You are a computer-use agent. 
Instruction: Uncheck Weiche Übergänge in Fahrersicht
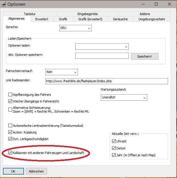[x=11, y=101]
